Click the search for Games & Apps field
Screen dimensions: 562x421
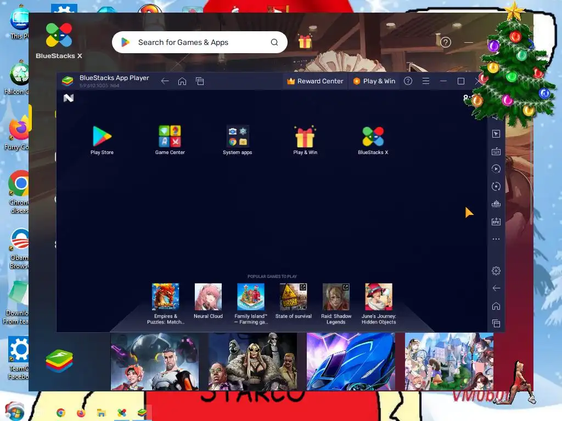(x=199, y=42)
